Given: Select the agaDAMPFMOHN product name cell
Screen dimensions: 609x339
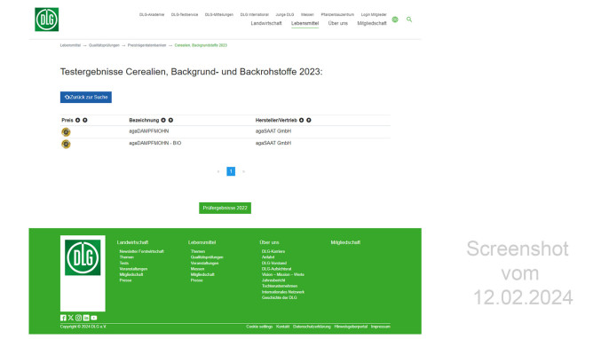Looking at the screenshot, I should pos(149,131).
